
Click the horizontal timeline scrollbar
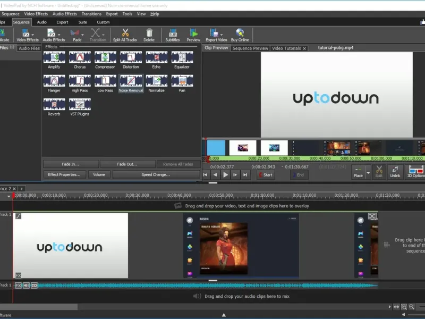tap(40, 307)
